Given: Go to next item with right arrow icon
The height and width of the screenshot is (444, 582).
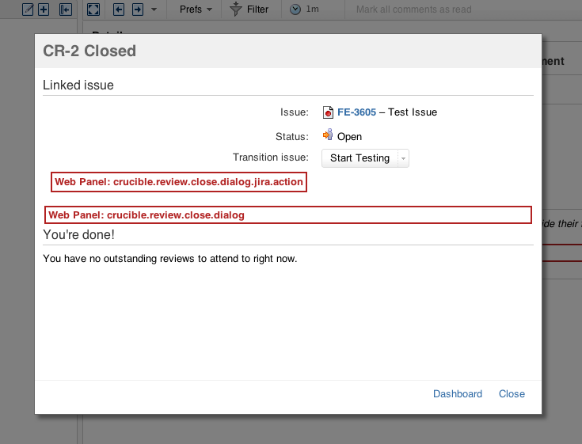Looking at the screenshot, I should [x=137, y=9].
